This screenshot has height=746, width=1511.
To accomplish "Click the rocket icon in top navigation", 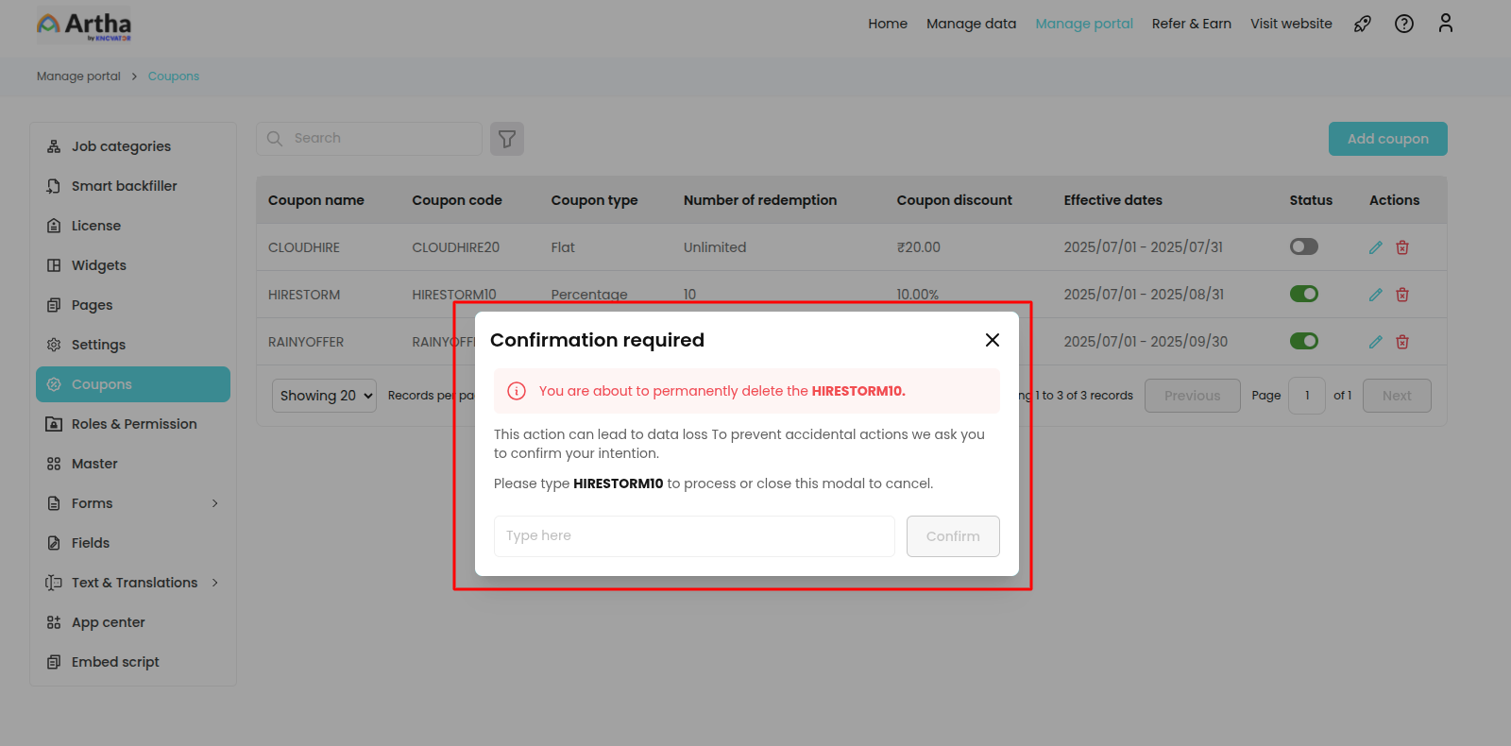I will pyautogui.click(x=1362, y=24).
